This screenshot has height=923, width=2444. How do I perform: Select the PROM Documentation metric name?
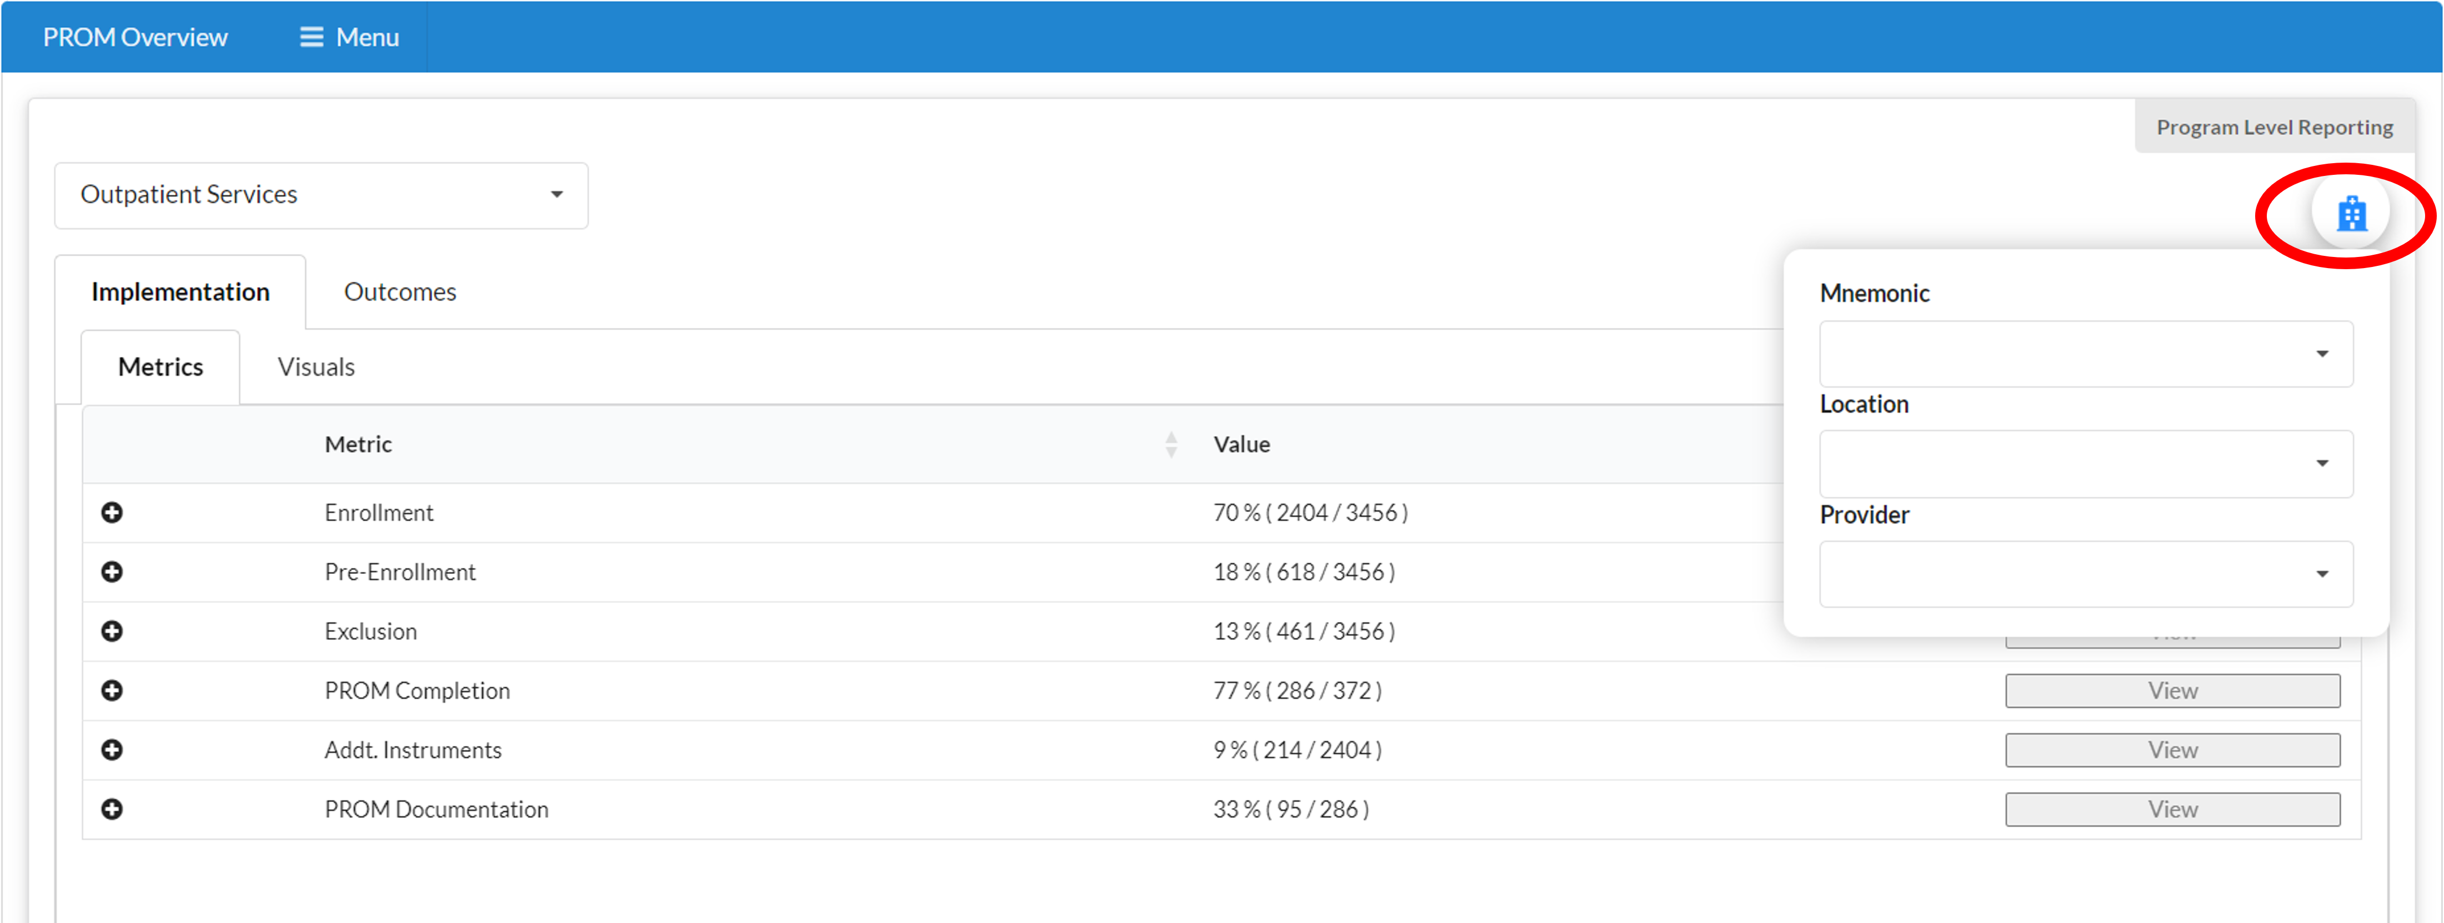click(437, 809)
